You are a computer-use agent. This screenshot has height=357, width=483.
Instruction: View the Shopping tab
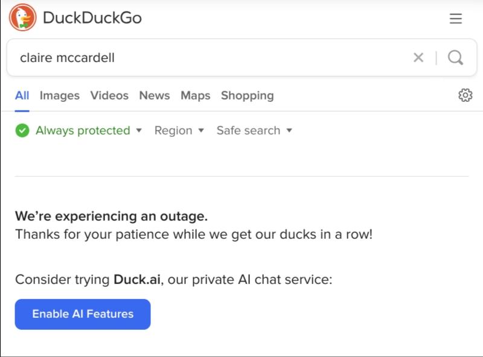click(247, 95)
